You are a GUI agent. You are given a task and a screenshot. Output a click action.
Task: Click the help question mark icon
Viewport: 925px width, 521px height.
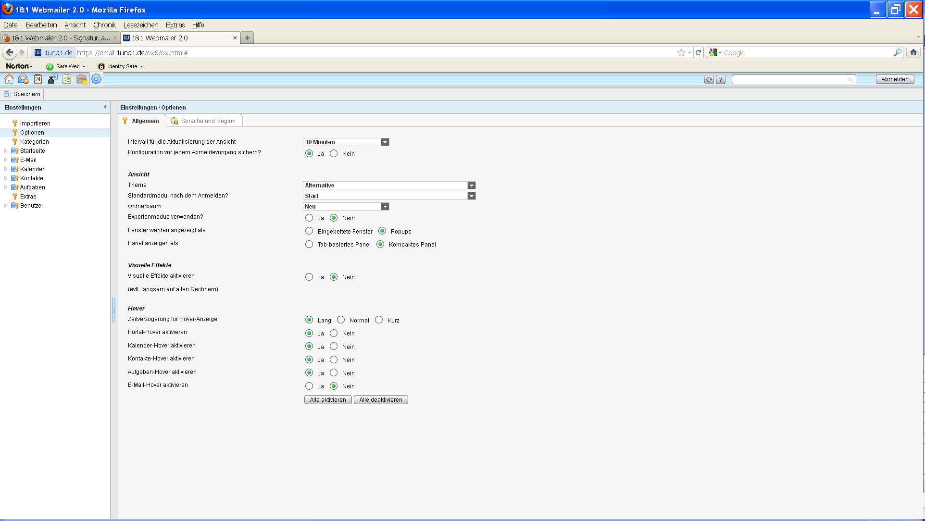pyautogui.click(x=720, y=80)
